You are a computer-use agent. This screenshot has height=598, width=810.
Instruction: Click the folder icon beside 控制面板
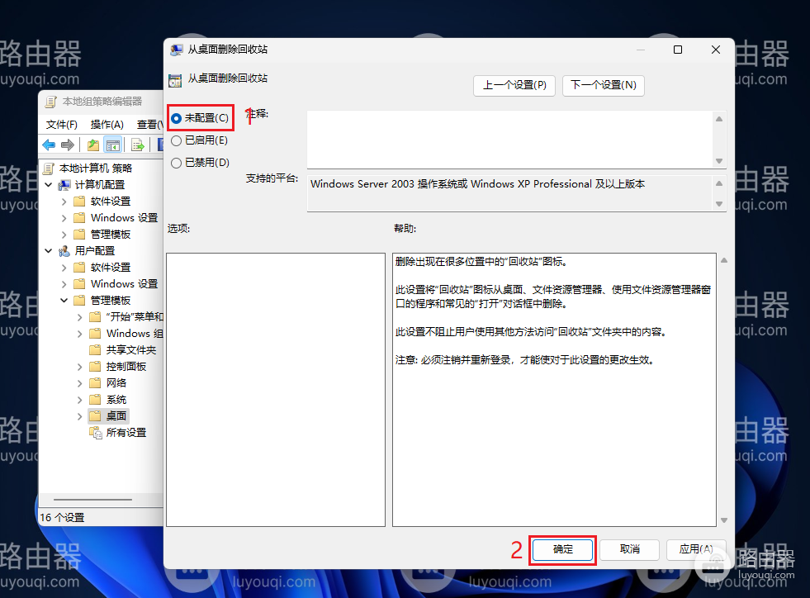tap(95, 367)
